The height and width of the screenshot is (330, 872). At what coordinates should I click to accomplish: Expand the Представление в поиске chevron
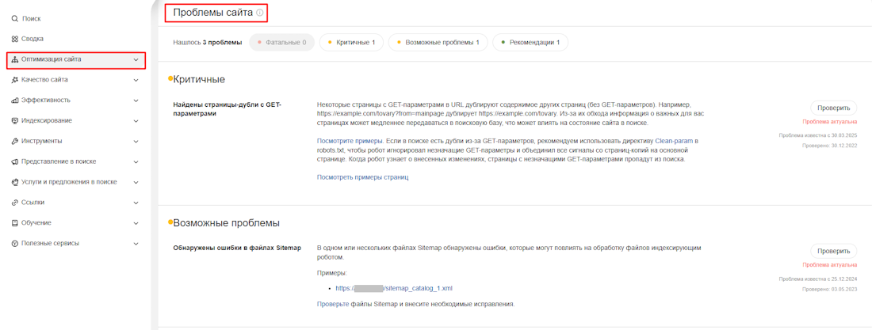coord(136,162)
